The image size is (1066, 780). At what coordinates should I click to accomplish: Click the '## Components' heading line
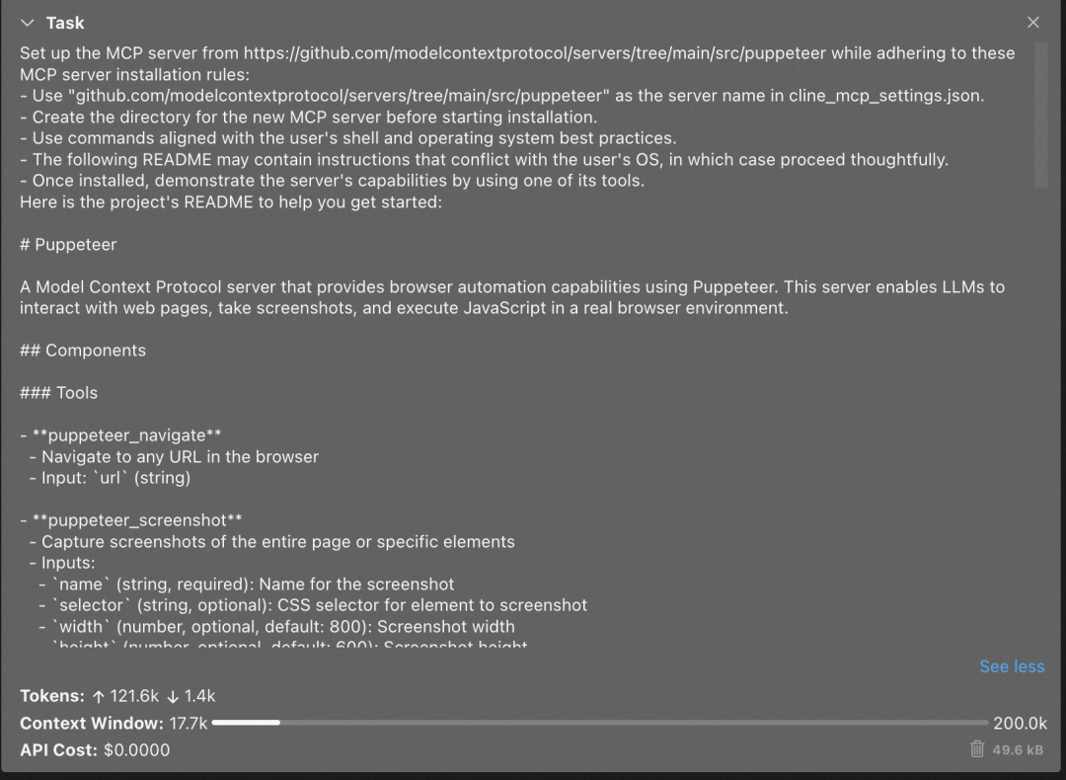[83, 351]
